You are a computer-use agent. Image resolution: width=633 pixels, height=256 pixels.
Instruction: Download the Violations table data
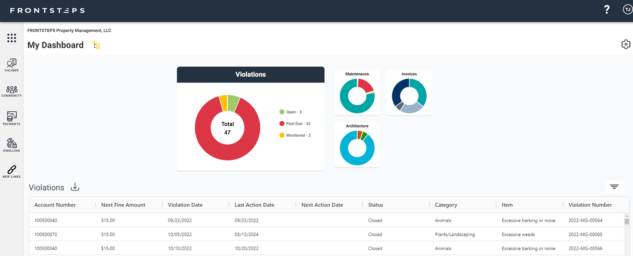coord(75,187)
